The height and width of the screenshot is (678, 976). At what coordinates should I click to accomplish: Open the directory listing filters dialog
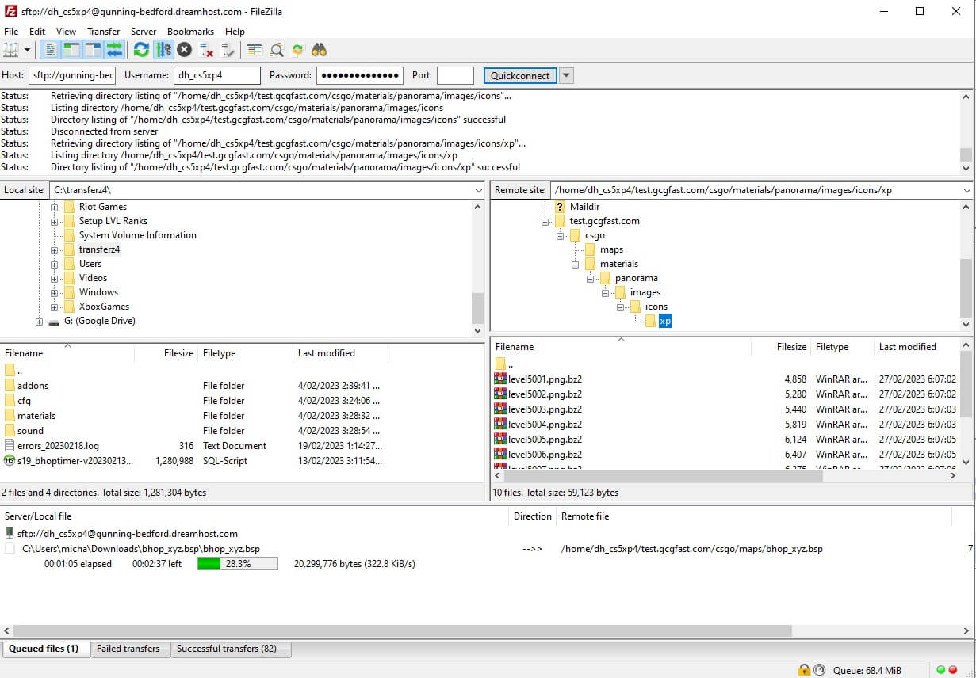click(x=255, y=50)
